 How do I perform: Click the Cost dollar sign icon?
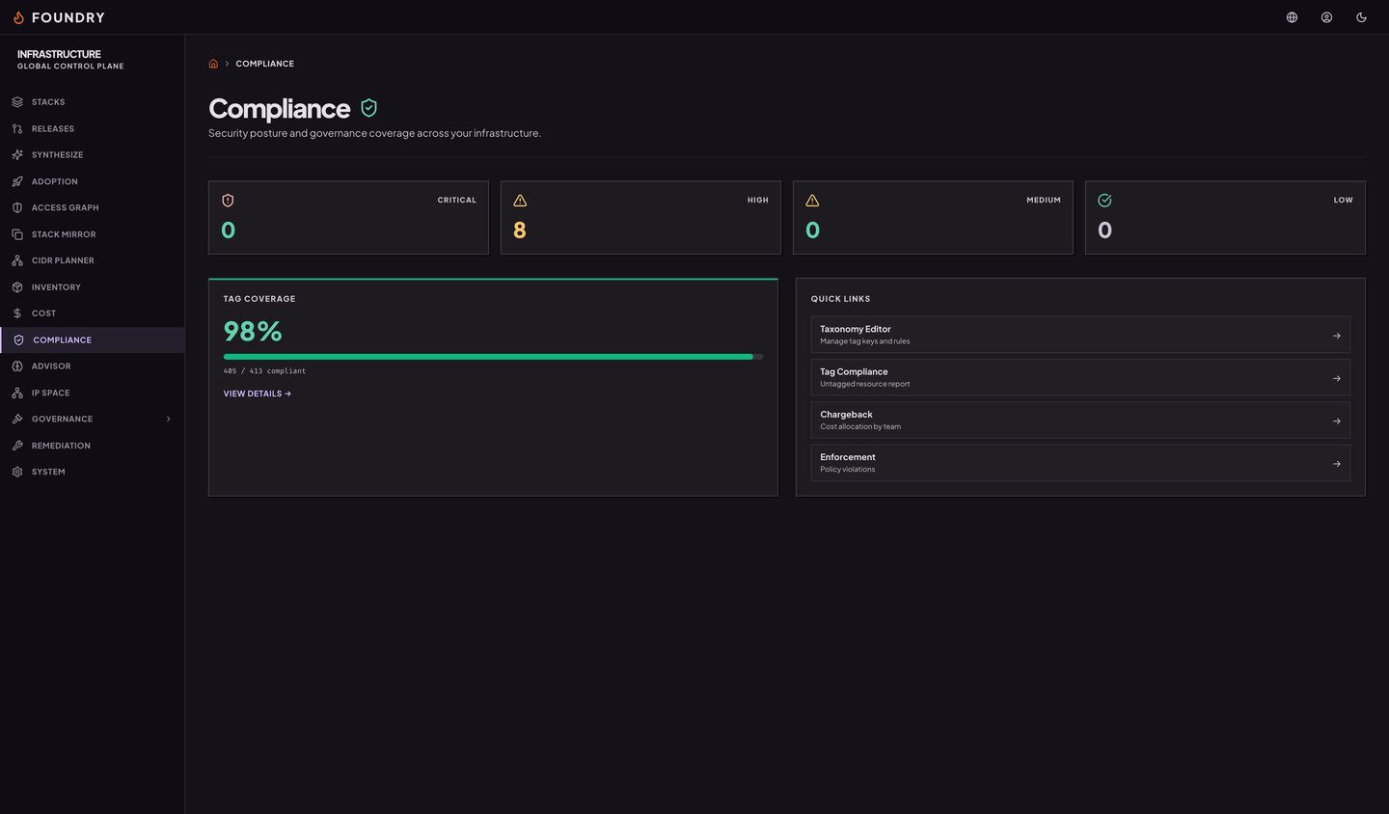pos(17,313)
